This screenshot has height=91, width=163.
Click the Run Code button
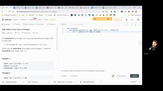[122, 76]
